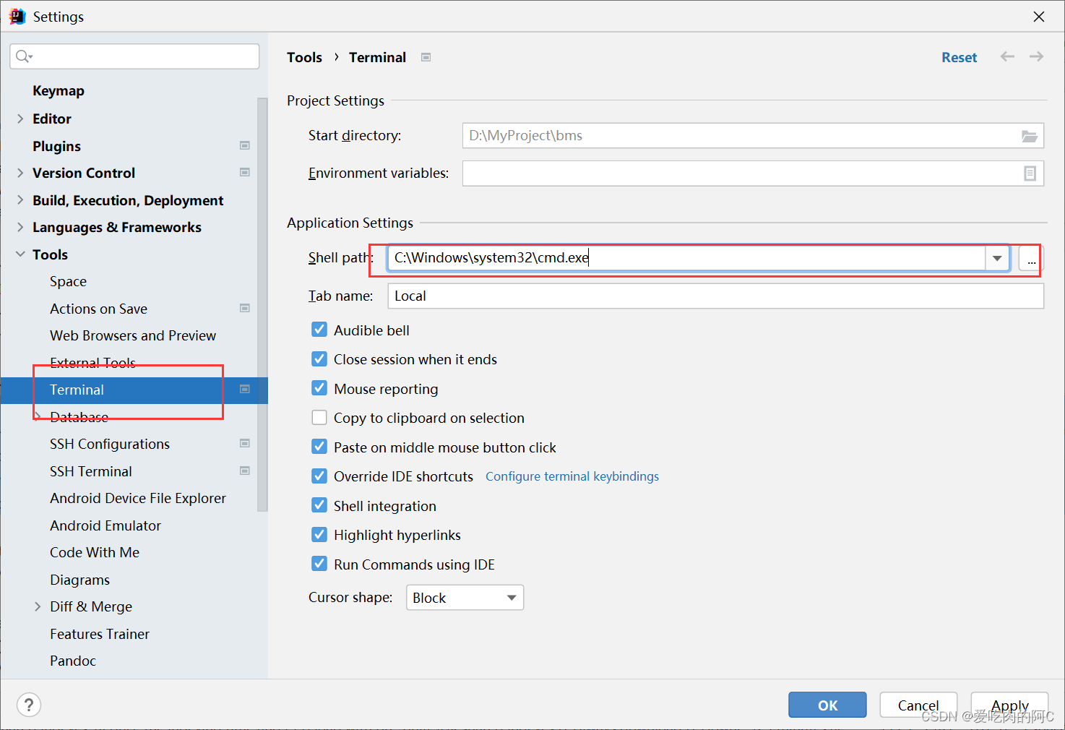Expand the Database node
The width and height of the screenshot is (1065, 730).
click(38, 416)
